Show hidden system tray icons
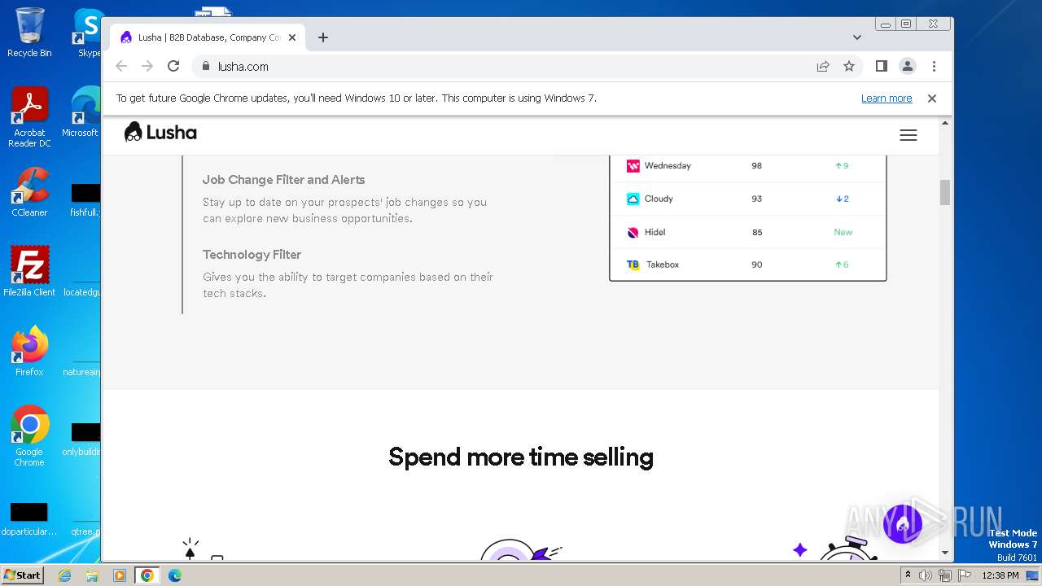 [908, 575]
